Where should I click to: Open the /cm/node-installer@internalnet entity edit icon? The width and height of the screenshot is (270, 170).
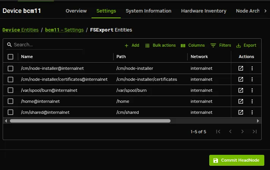click(240, 68)
